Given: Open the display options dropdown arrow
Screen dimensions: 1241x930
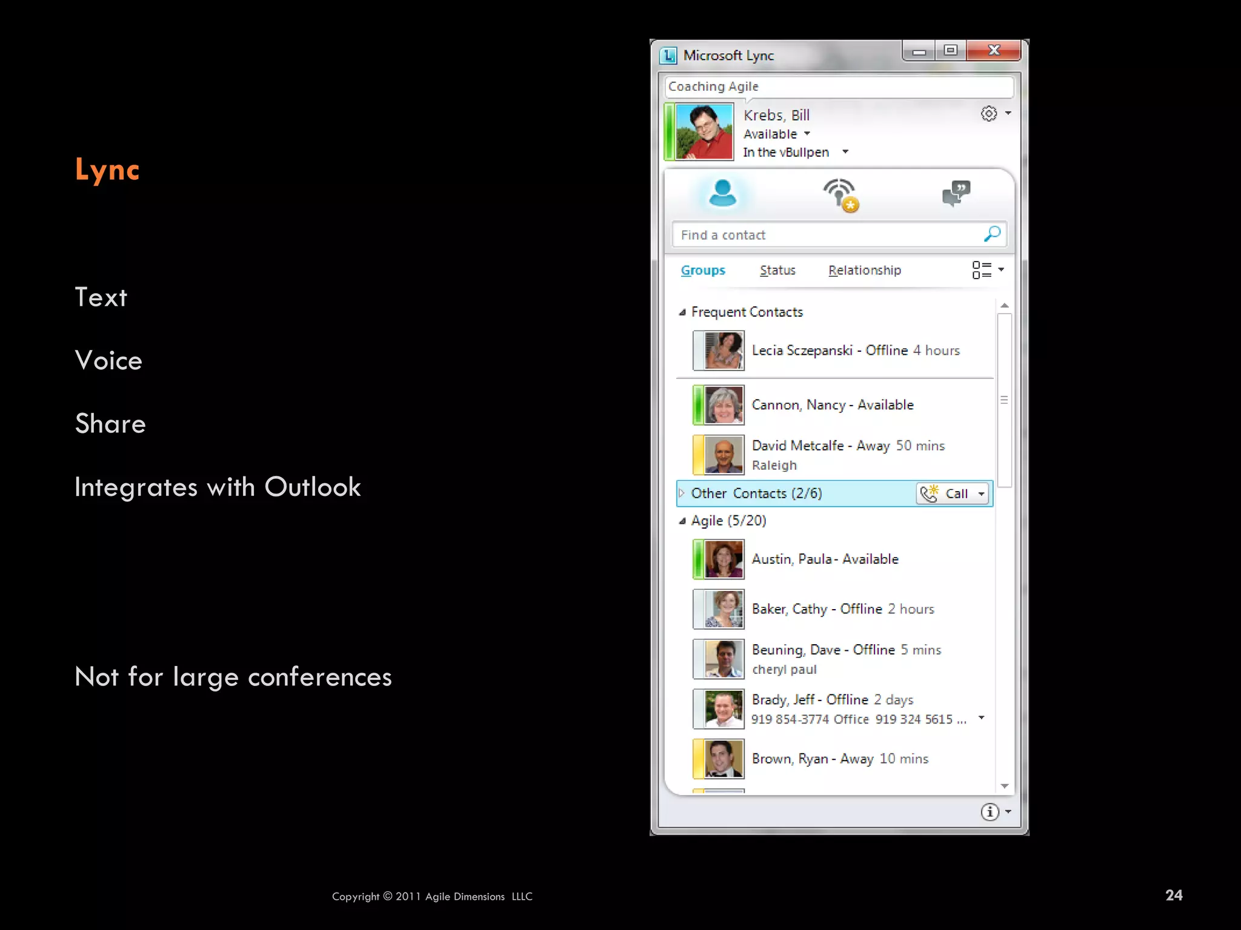Looking at the screenshot, I should pos(1001,269).
